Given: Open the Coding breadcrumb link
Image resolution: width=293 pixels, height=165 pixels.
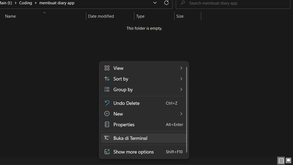Looking at the screenshot, I should 26,3.
